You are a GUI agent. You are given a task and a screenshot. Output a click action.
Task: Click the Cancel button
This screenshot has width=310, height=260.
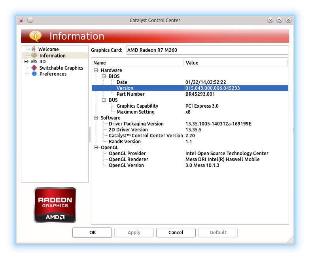[176, 233]
